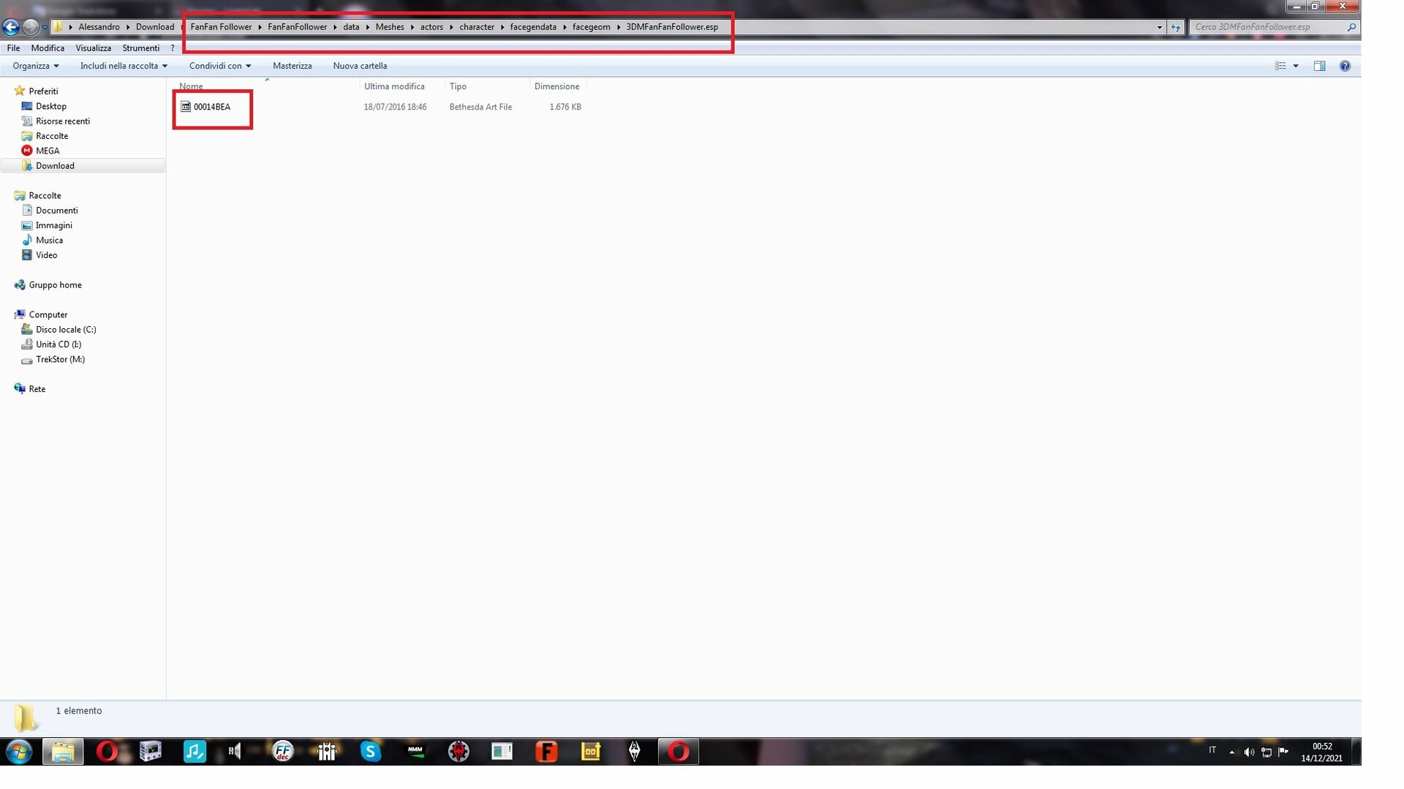Launch Skyrim dragon logo taskbar icon
The height and width of the screenshot is (789, 1404).
click(635, 751)
